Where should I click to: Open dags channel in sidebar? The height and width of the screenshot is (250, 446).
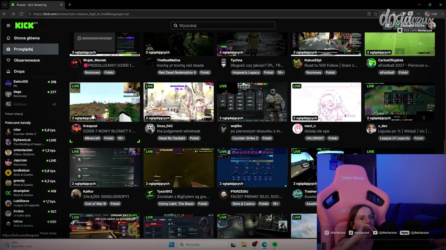click(31, 94)
